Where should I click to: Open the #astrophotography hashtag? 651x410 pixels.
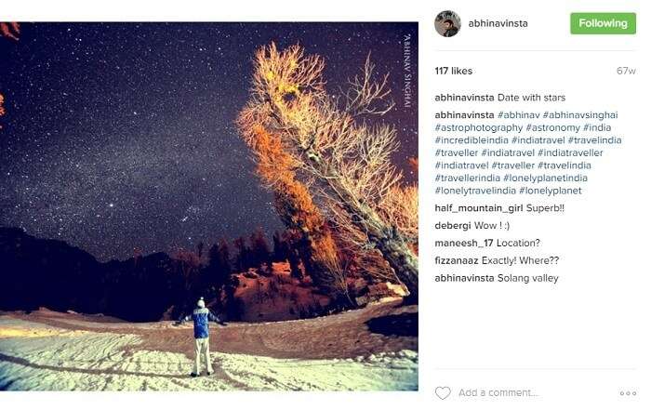point(479,127)
